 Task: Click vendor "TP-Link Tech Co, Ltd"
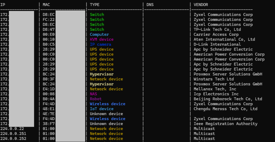tap(217, 29)
